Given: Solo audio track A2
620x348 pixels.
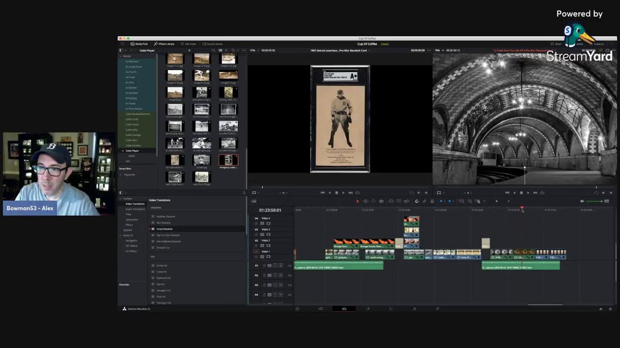Looking at the screenshot, I should tap(275, 275).
